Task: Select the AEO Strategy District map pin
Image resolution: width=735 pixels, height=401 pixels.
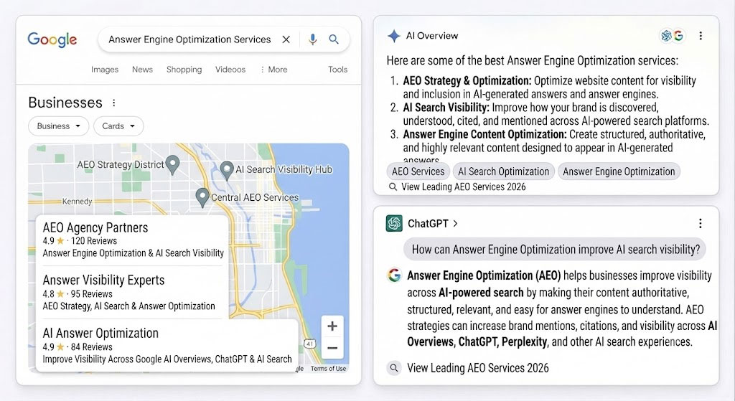Action: 173,164
